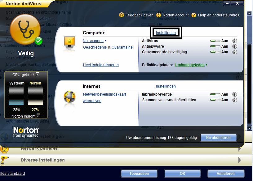Screen dimensions: 253x181
Task: Click the Annuleren button
Action: coord(226,174)
